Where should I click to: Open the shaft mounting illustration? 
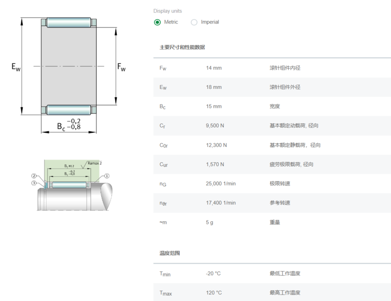pos(72,185)
